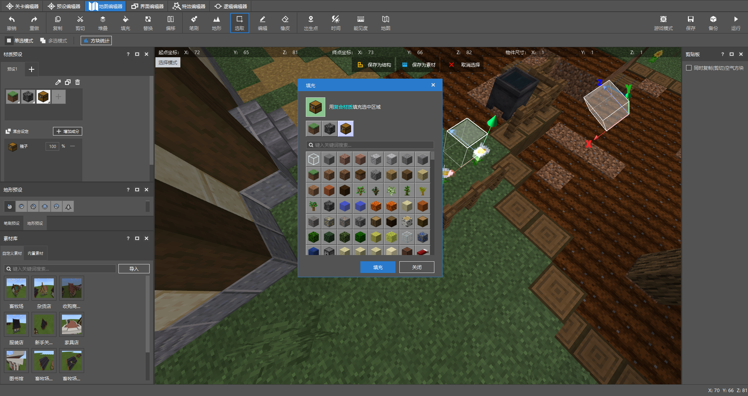Remove 箱子 component with minus icon
Screen dimensions: 748x396
[x=72, y=146]
